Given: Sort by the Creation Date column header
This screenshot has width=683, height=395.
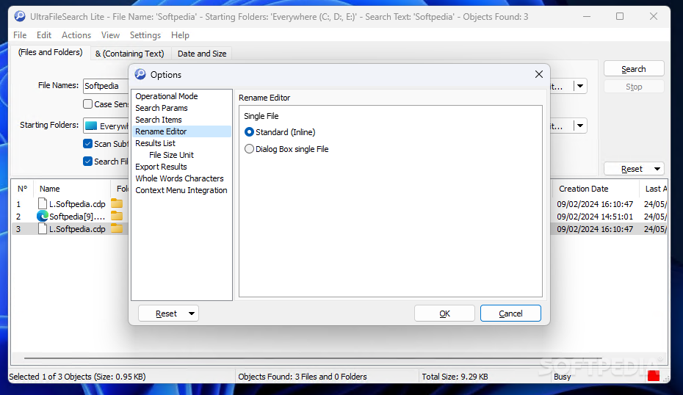Looking at the screenshot, I should tap(596, 189).
